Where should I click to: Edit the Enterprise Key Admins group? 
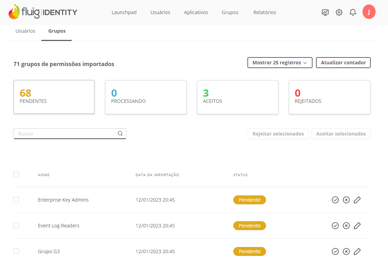coord(357,200)
